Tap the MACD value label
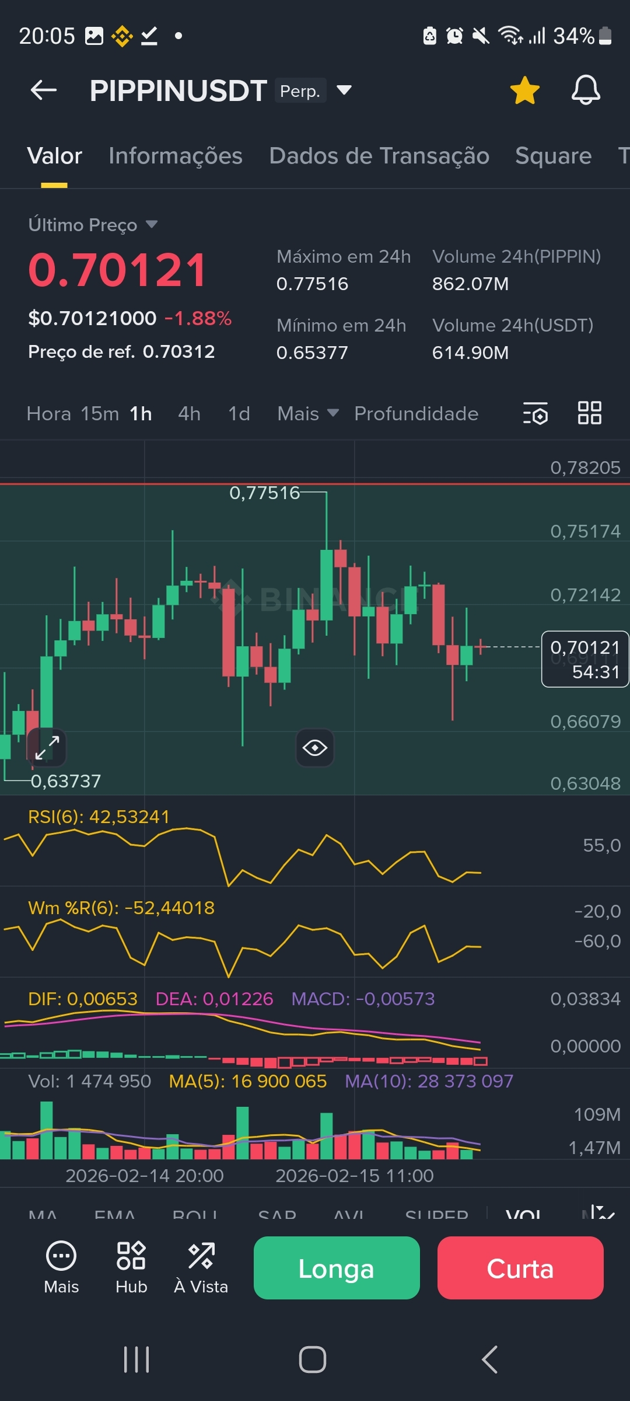This screenshot has width=630, height=1401. click(363, 999)
